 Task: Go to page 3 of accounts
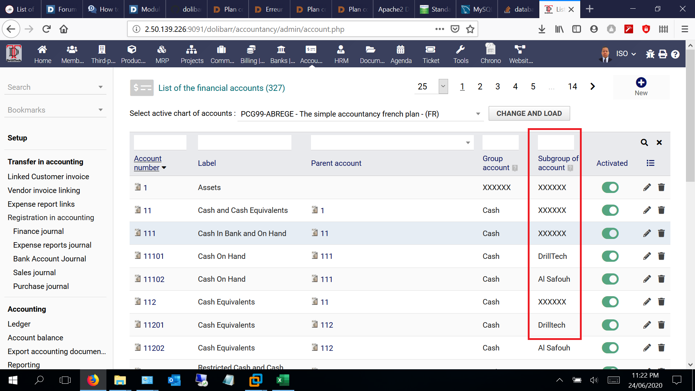tap(498, 87)
